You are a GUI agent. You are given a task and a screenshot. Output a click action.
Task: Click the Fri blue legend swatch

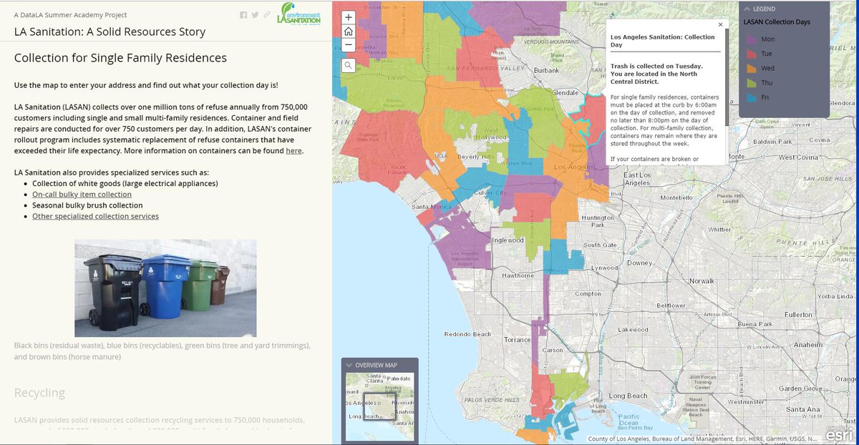pyautogui.click(x=752, y=97)
